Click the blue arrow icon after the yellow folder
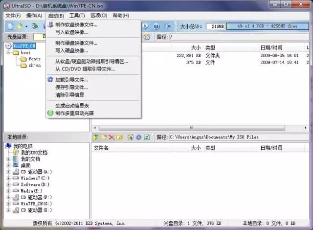 [131, 137]
